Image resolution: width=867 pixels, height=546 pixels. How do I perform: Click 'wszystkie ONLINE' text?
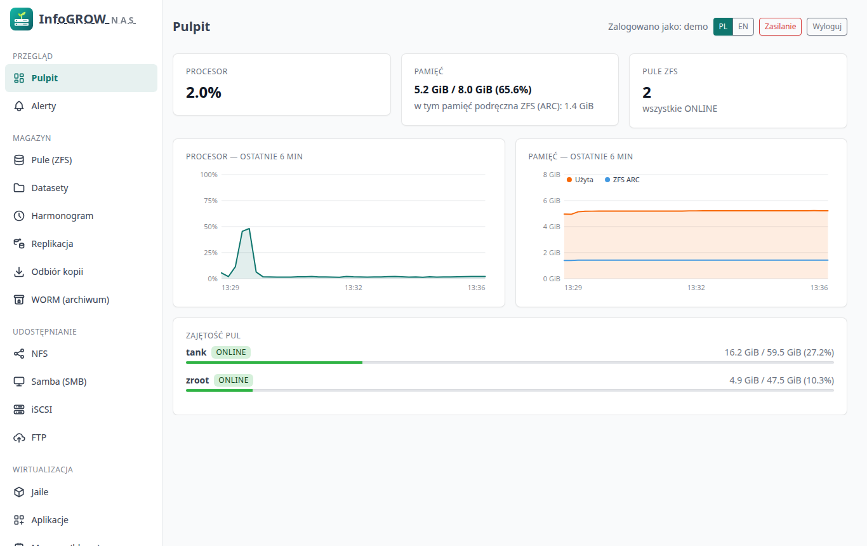point(680,109)
